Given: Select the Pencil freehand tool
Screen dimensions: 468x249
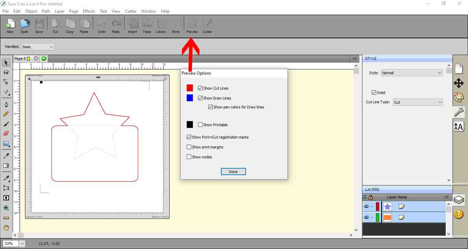Looking at the screenshot, I should click(6, 114).
